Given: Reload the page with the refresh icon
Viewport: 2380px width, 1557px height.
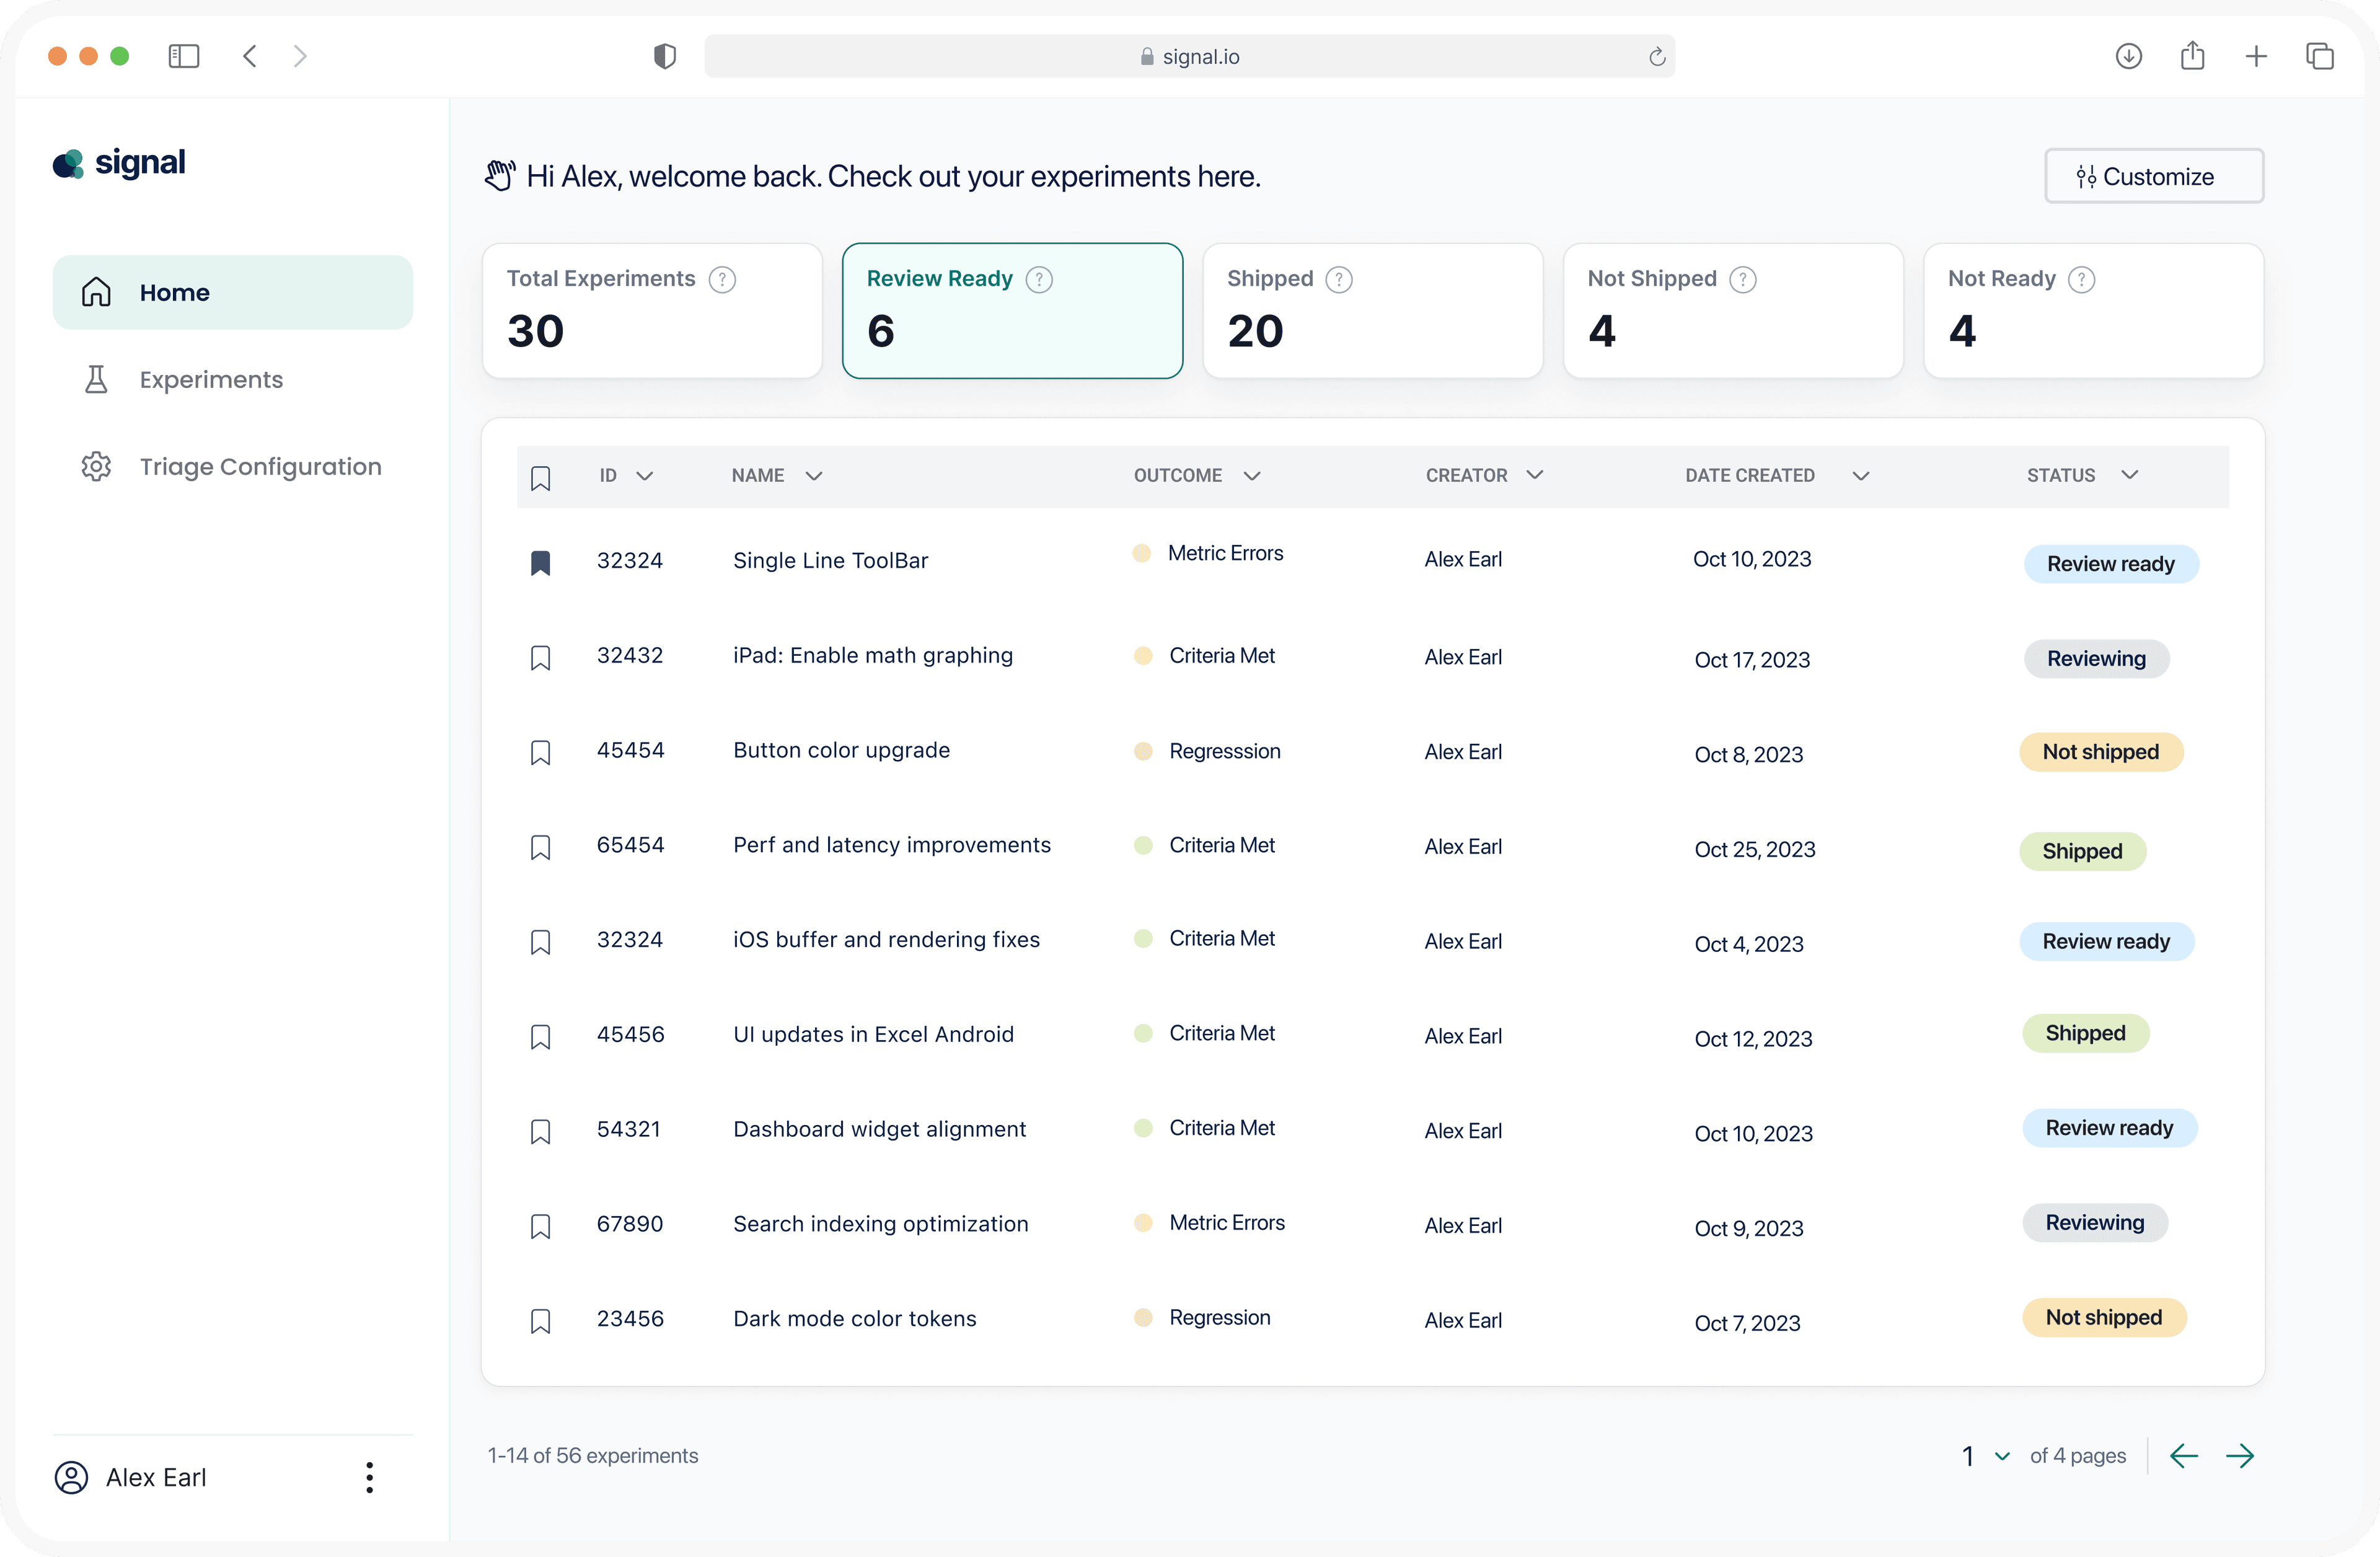Looking at the screenshot, I should [1657, 57].
